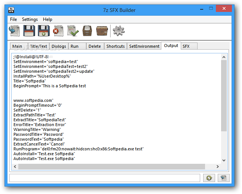This screenshot has height=194, width=242.
Task: Click the BeginPromptTimeout="0" line
Action: click(x=38, y=105)
